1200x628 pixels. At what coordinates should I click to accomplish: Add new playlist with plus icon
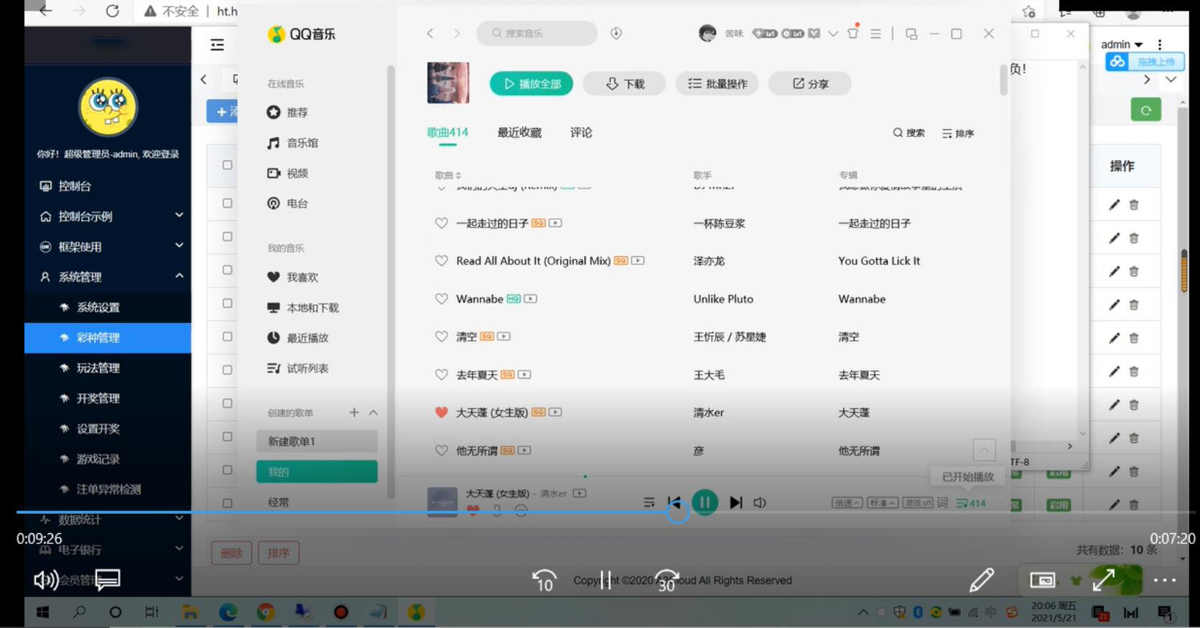[x=354, y=413]
